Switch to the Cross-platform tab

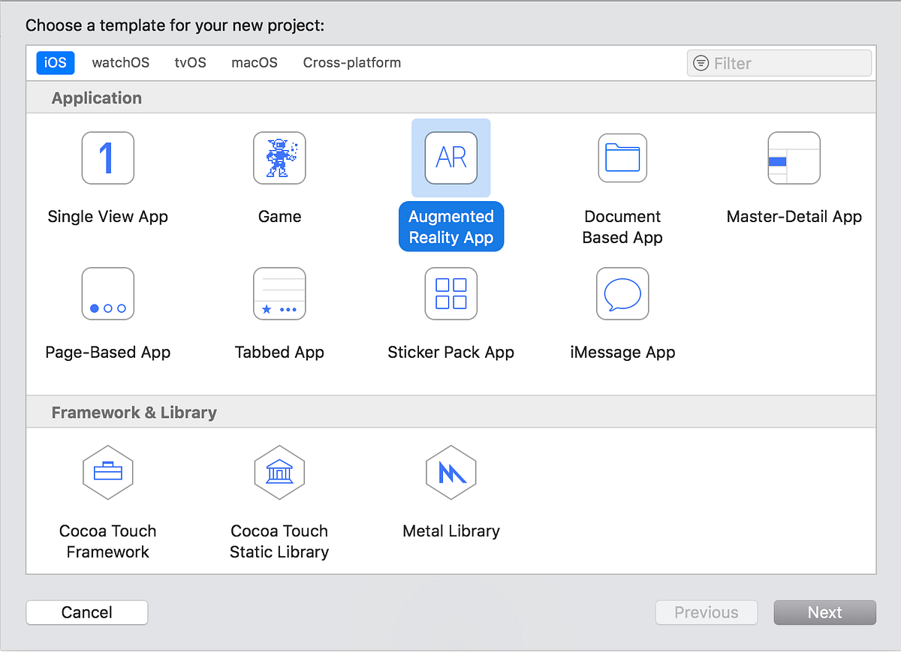coord(351,63)
